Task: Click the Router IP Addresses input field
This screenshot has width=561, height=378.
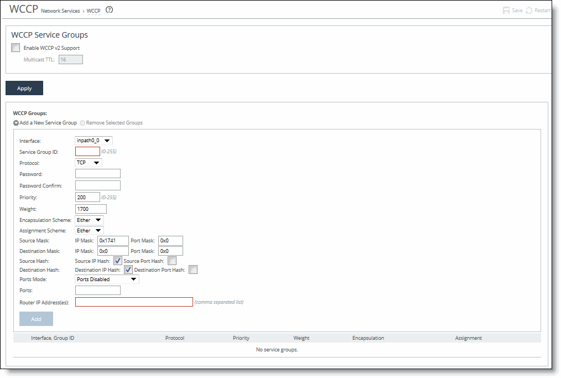Action: (x=134, y=302)
